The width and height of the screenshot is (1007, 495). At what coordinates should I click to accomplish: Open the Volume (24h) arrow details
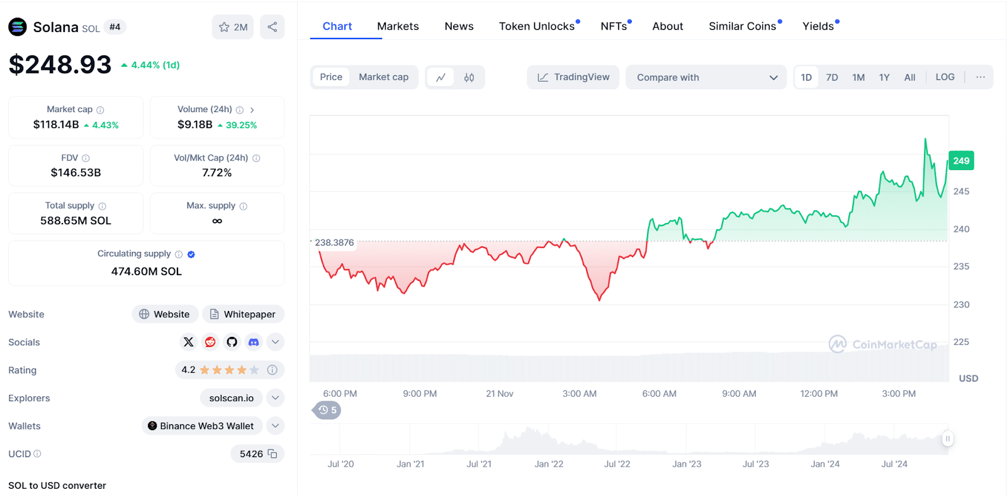click(x=252, y=110)
